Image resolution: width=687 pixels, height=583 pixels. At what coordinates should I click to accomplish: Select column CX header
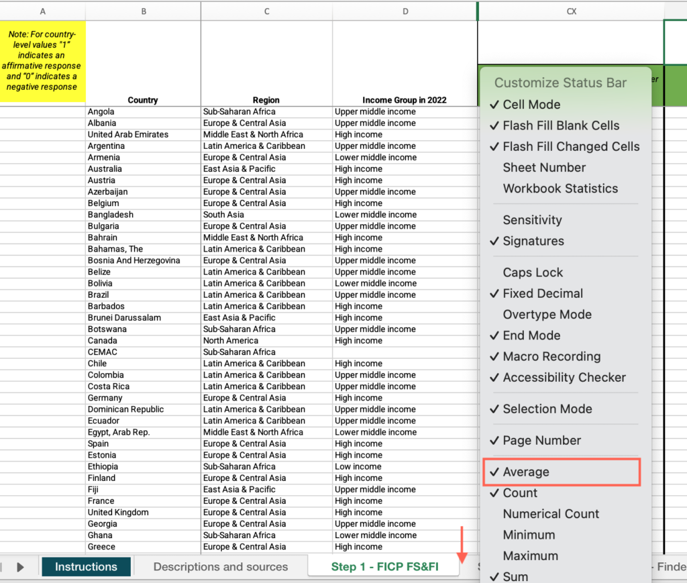coord(572,11)
